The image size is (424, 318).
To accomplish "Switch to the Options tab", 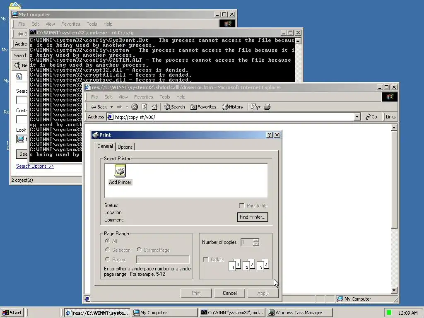I will (x=125, y=147).
